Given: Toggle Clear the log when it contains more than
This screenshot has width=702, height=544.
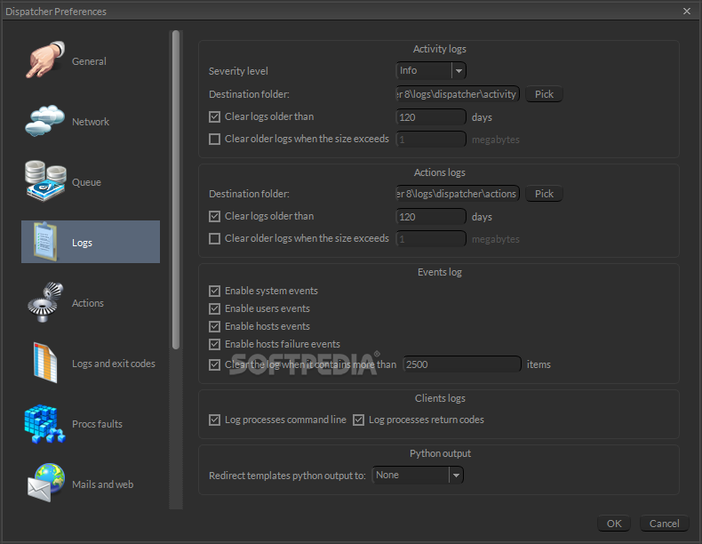Looking at the screenshot, I should point(214,364).
